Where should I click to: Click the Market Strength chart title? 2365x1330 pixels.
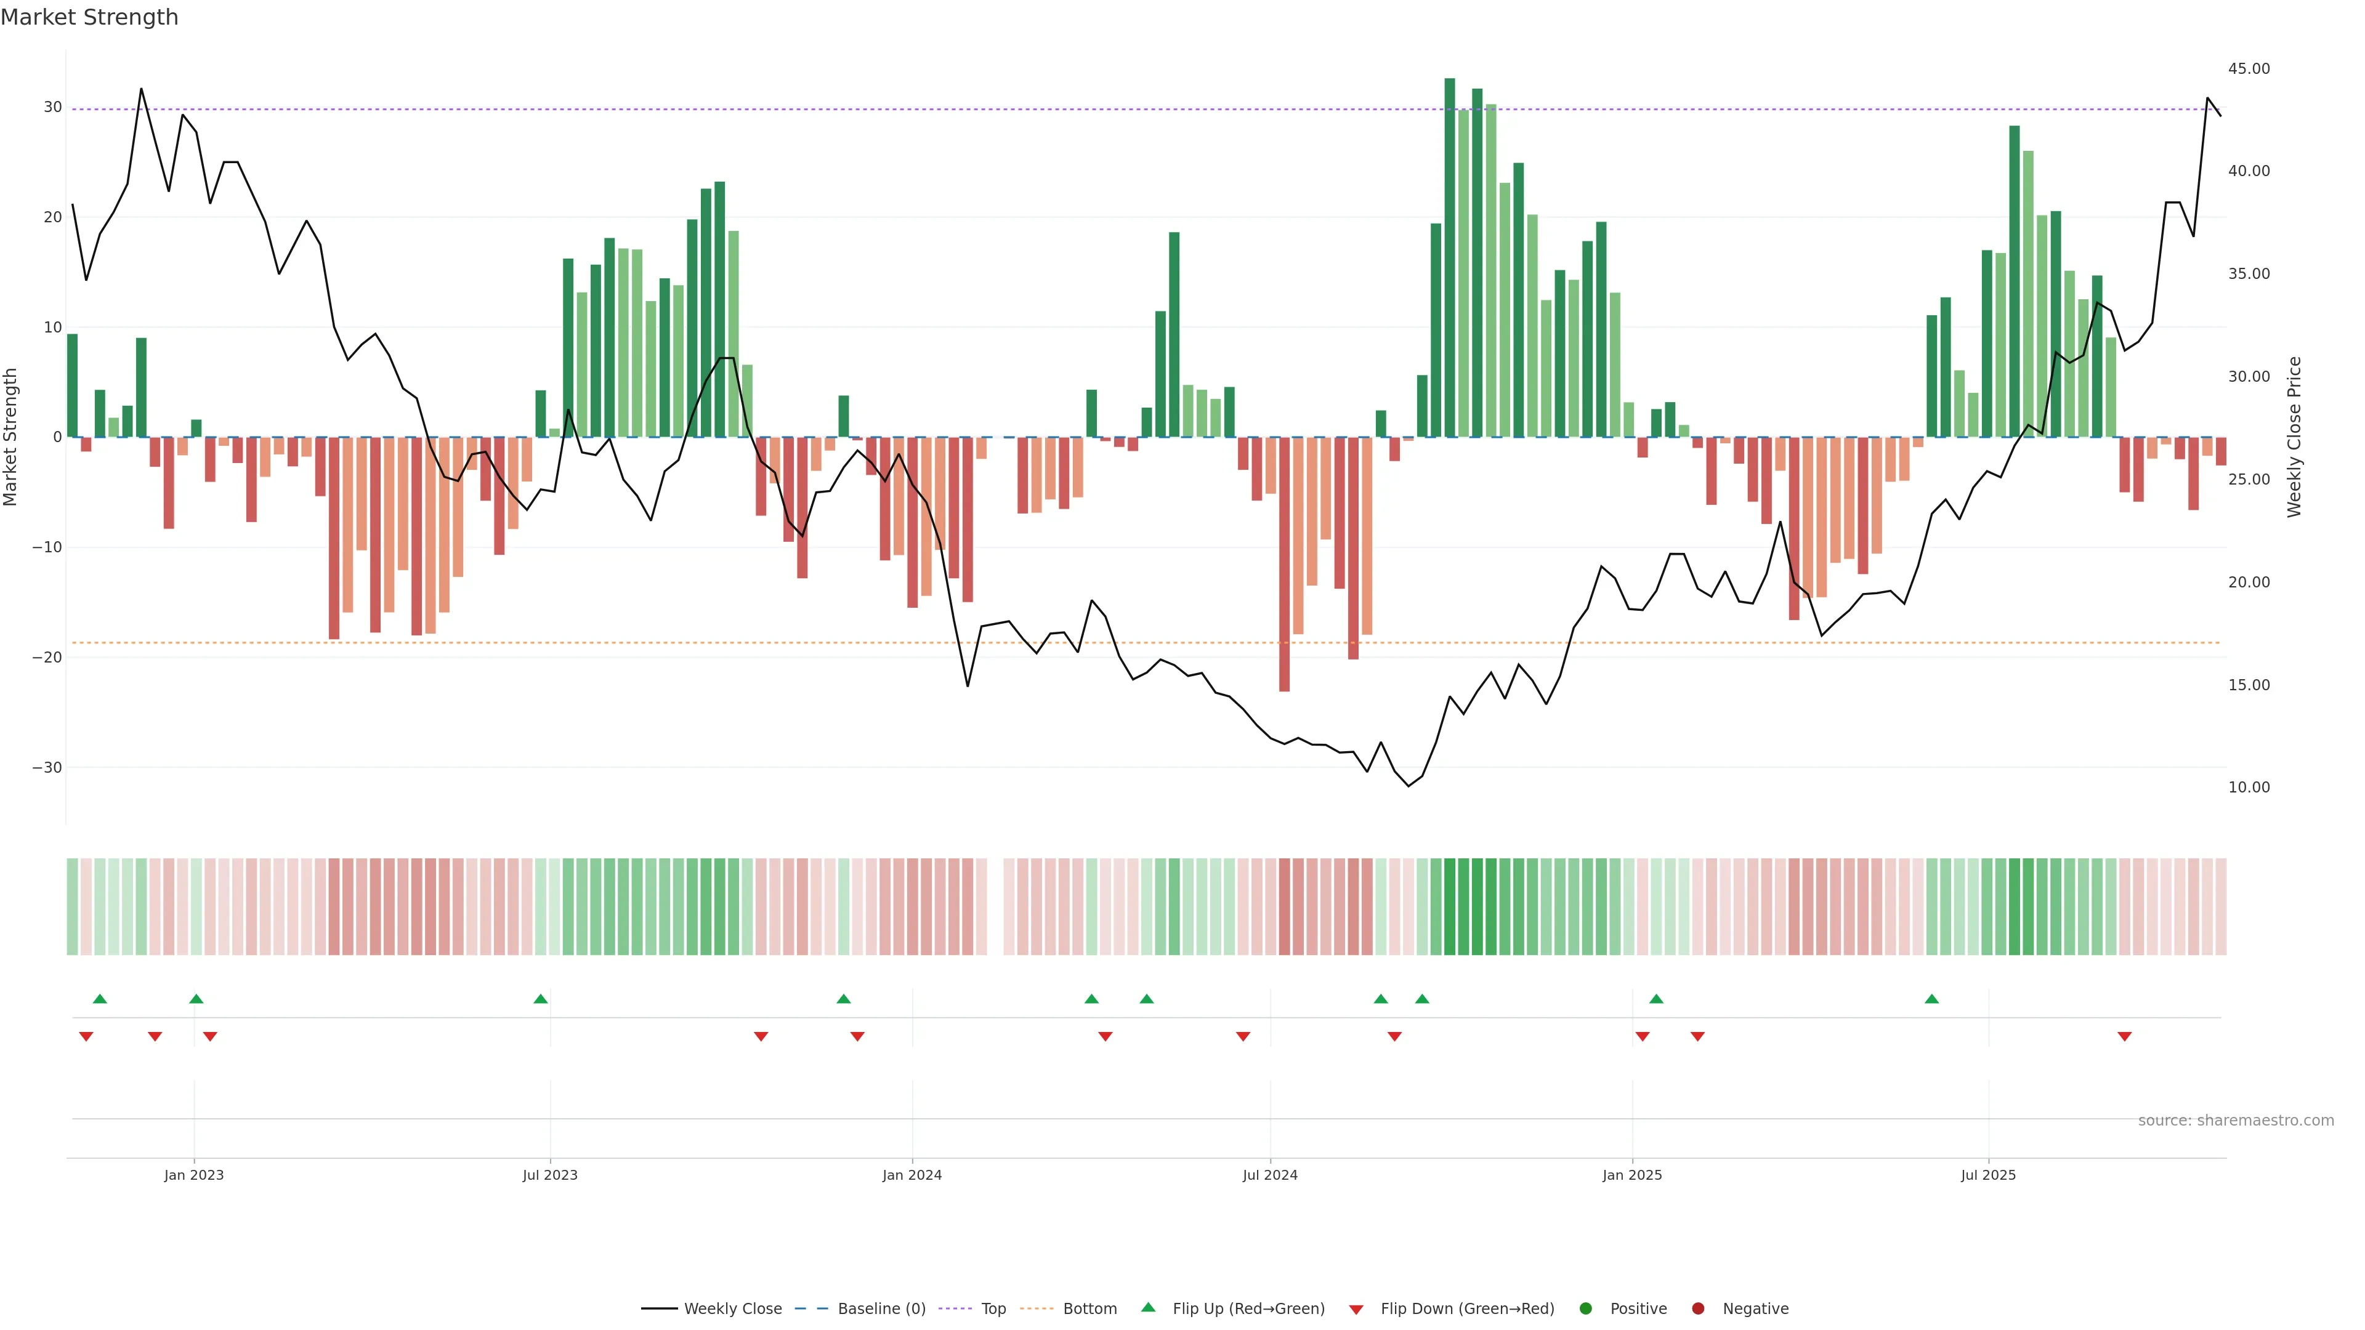click(89, 17)
